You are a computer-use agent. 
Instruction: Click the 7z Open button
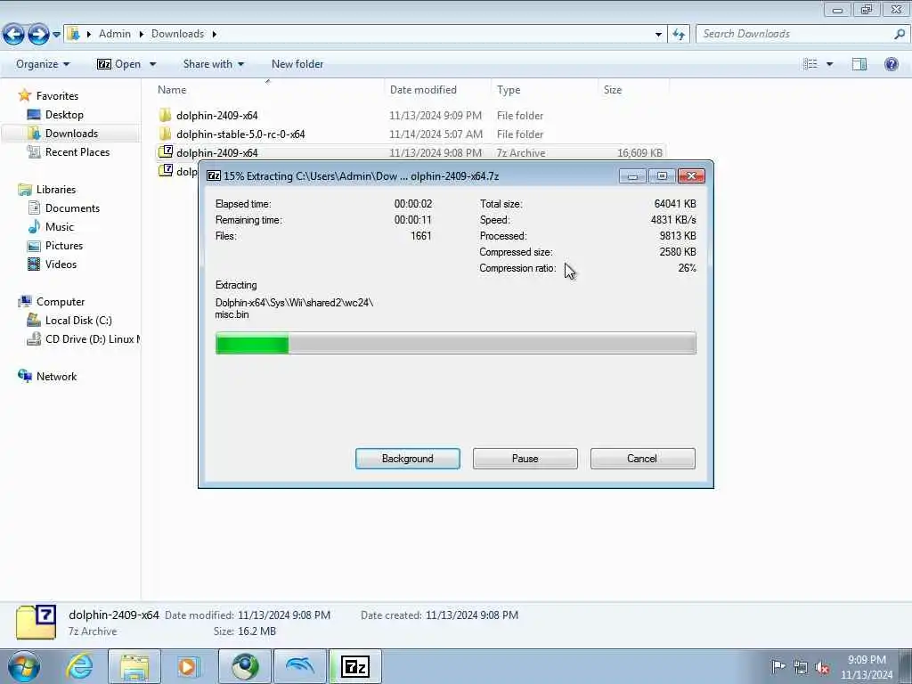[x=119, y=64]
